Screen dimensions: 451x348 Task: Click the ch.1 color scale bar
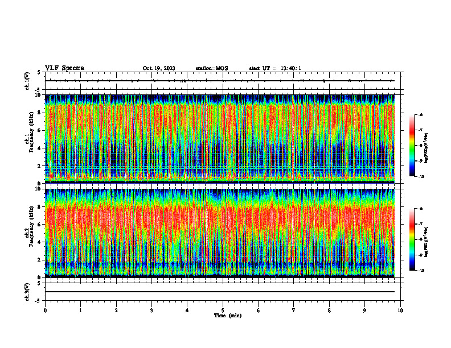(x=412, y=146)
